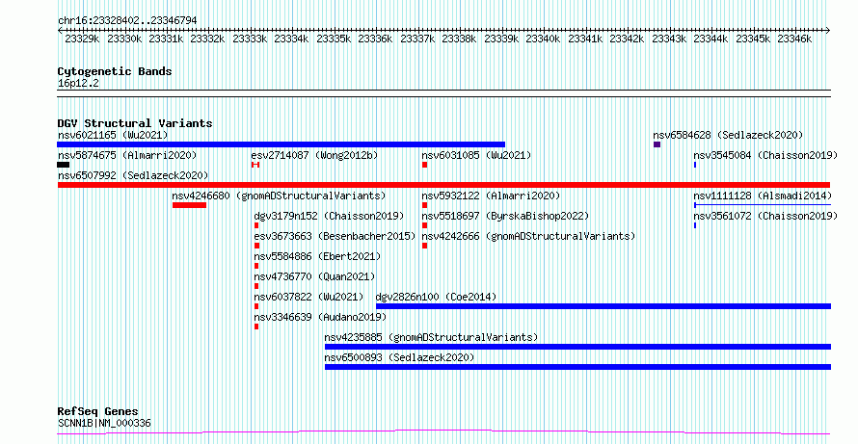
Task: Select the 16p12.2 band label
Action: [78, 84]
